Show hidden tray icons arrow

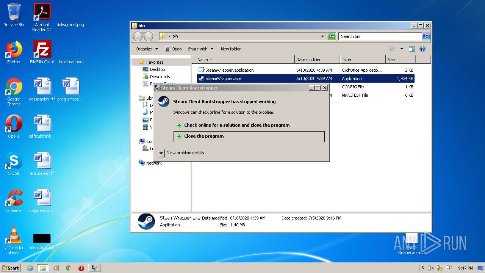(422, 268)
